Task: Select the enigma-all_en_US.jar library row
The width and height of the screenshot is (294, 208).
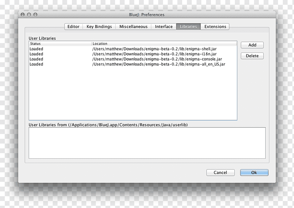Action: click(133, 64)
